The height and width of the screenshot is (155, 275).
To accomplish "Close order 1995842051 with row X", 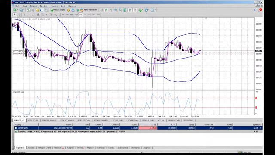I will click(261, 128).
